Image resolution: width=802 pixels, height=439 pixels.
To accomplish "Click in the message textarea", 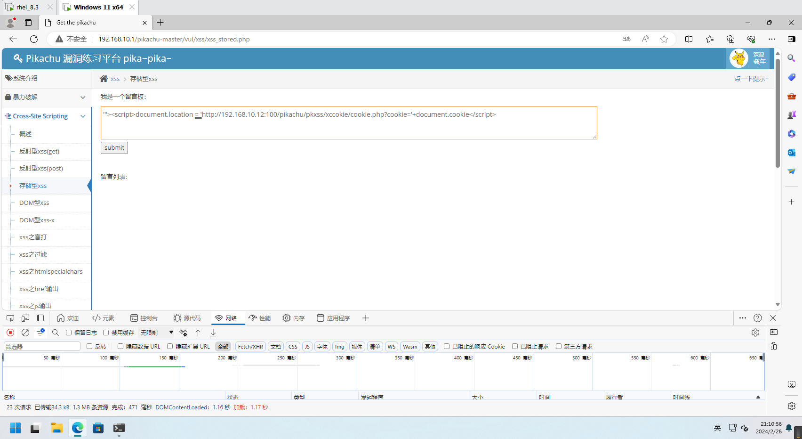I will [x=349, y=123].
